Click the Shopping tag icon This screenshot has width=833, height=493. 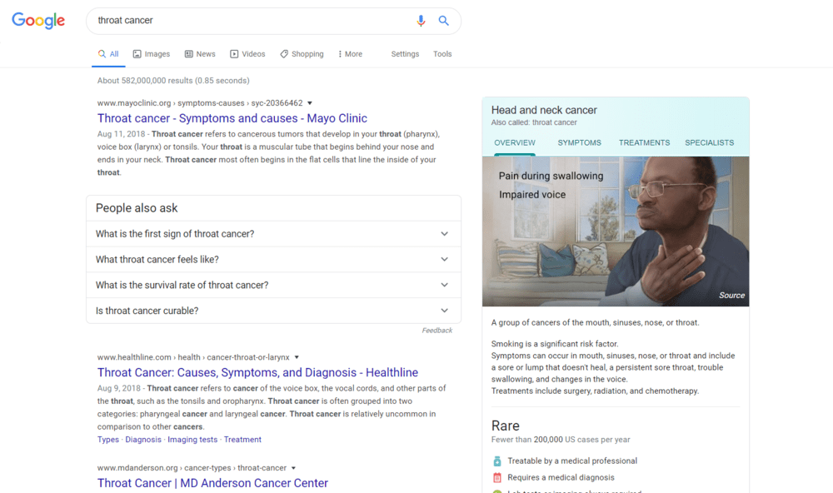[284, 53]
